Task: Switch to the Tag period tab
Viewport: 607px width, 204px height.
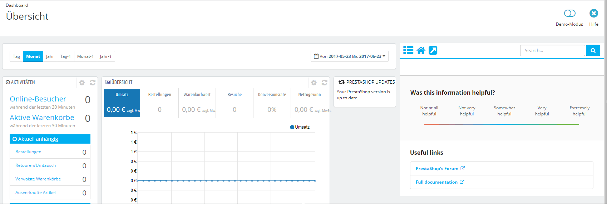Action: pyautogui.click(x=16, y=56)
